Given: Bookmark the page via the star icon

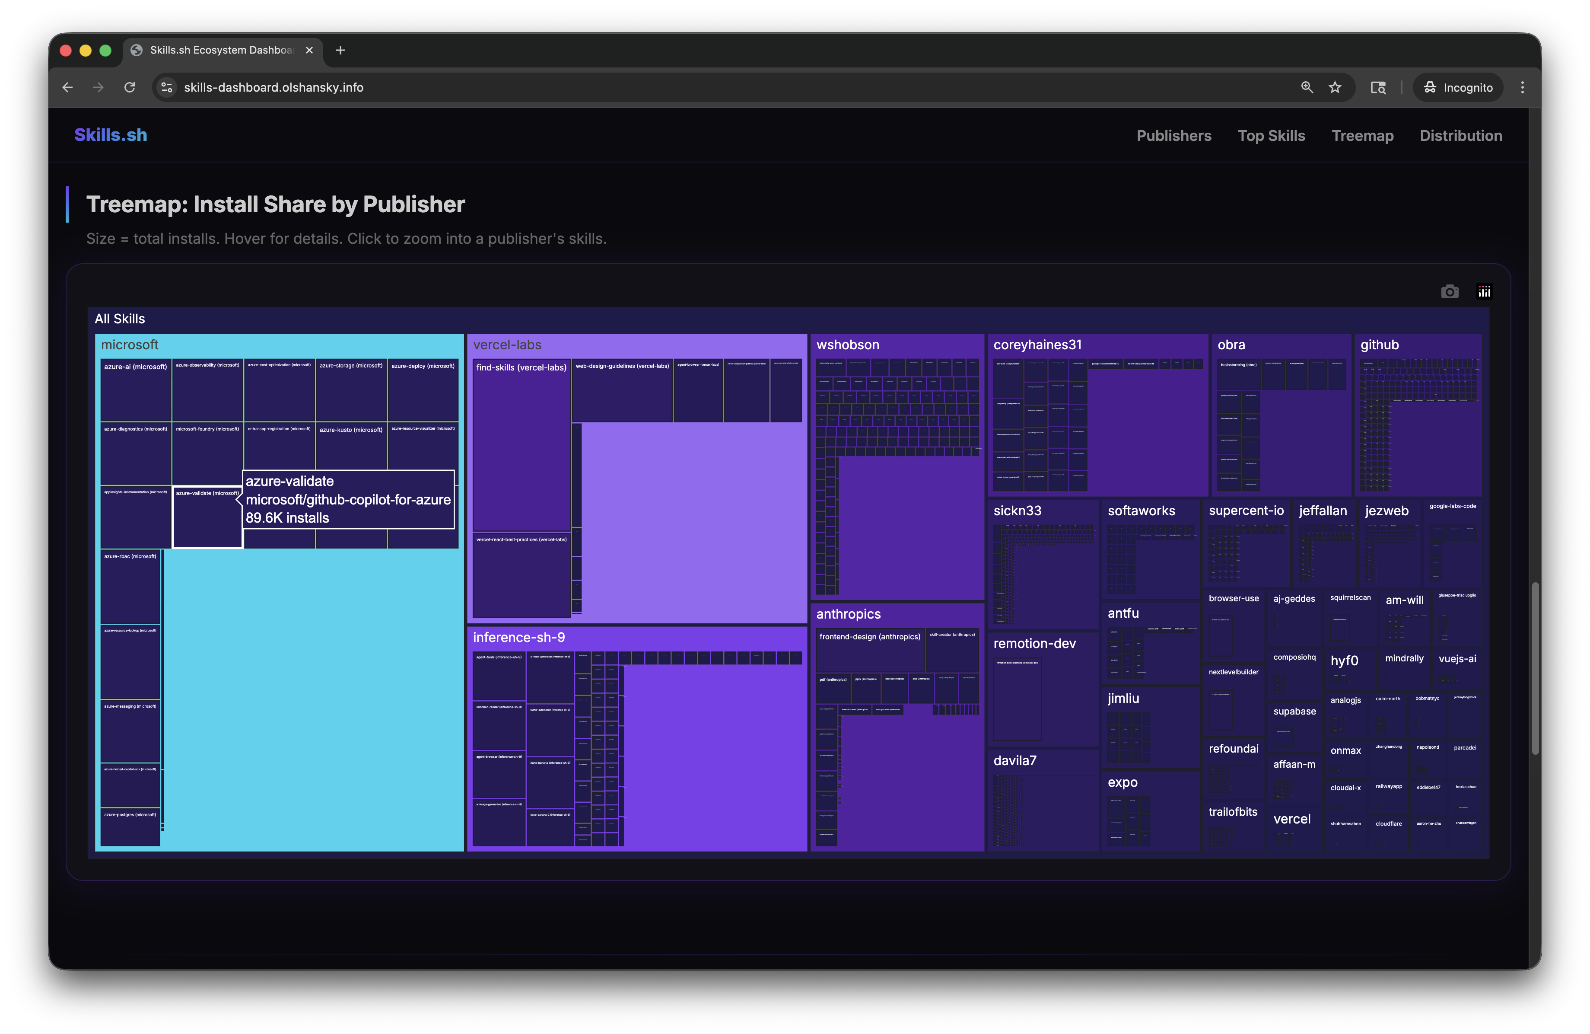Looking at the screenshot, I should click(1335, 87).
